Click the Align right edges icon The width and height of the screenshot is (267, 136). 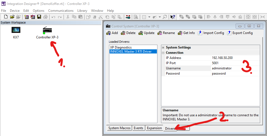pyautogui.click(x=221, y=17)
